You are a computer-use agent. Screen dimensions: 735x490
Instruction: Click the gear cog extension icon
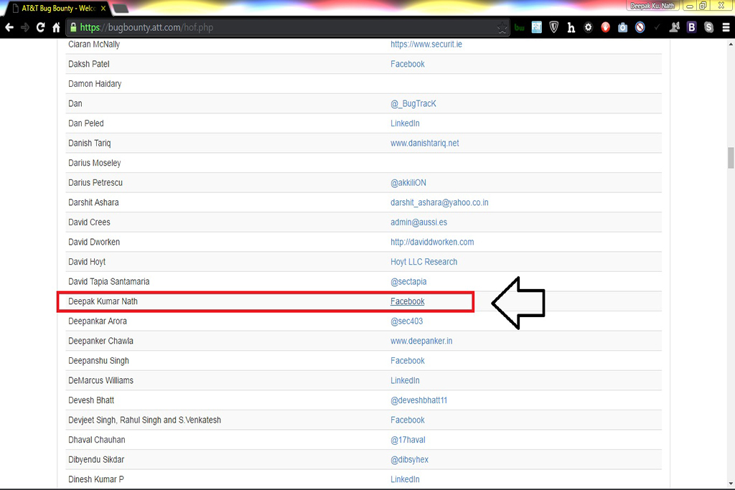(x=589, y=28)
